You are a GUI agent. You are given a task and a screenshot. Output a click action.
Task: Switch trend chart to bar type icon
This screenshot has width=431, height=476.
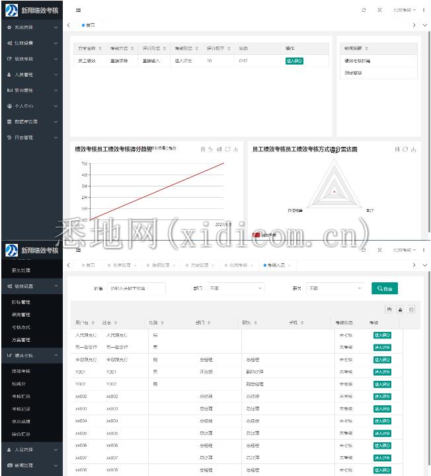pos(219,149)
